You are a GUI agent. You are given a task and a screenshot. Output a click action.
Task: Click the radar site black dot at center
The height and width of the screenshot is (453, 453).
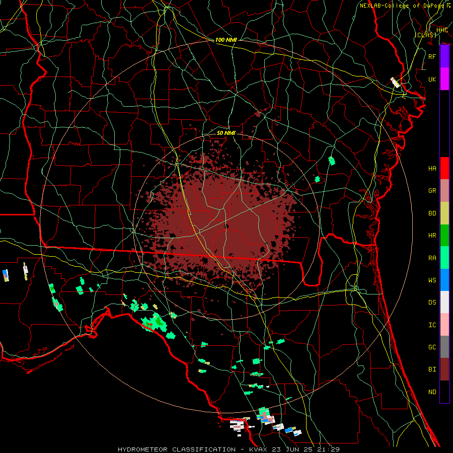coord(226,226)
